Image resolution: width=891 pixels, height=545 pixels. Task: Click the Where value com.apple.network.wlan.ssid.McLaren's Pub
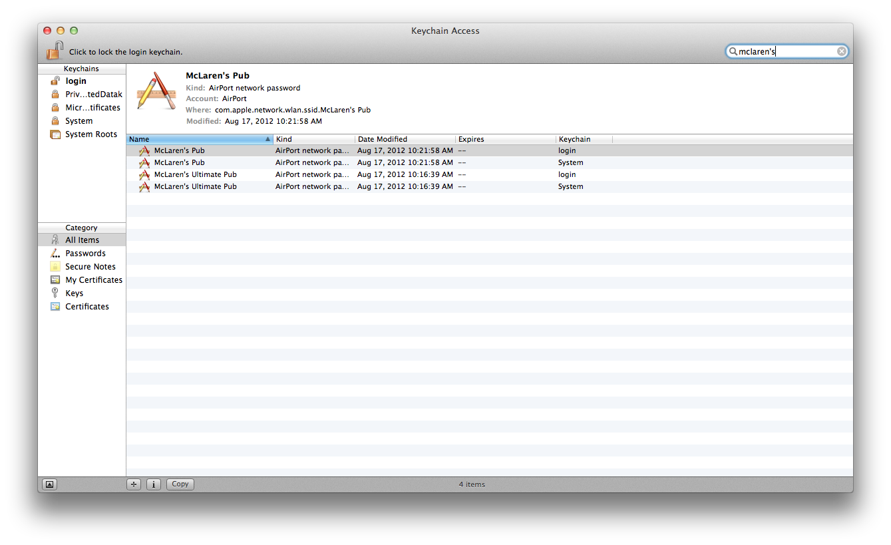[293, 110]
